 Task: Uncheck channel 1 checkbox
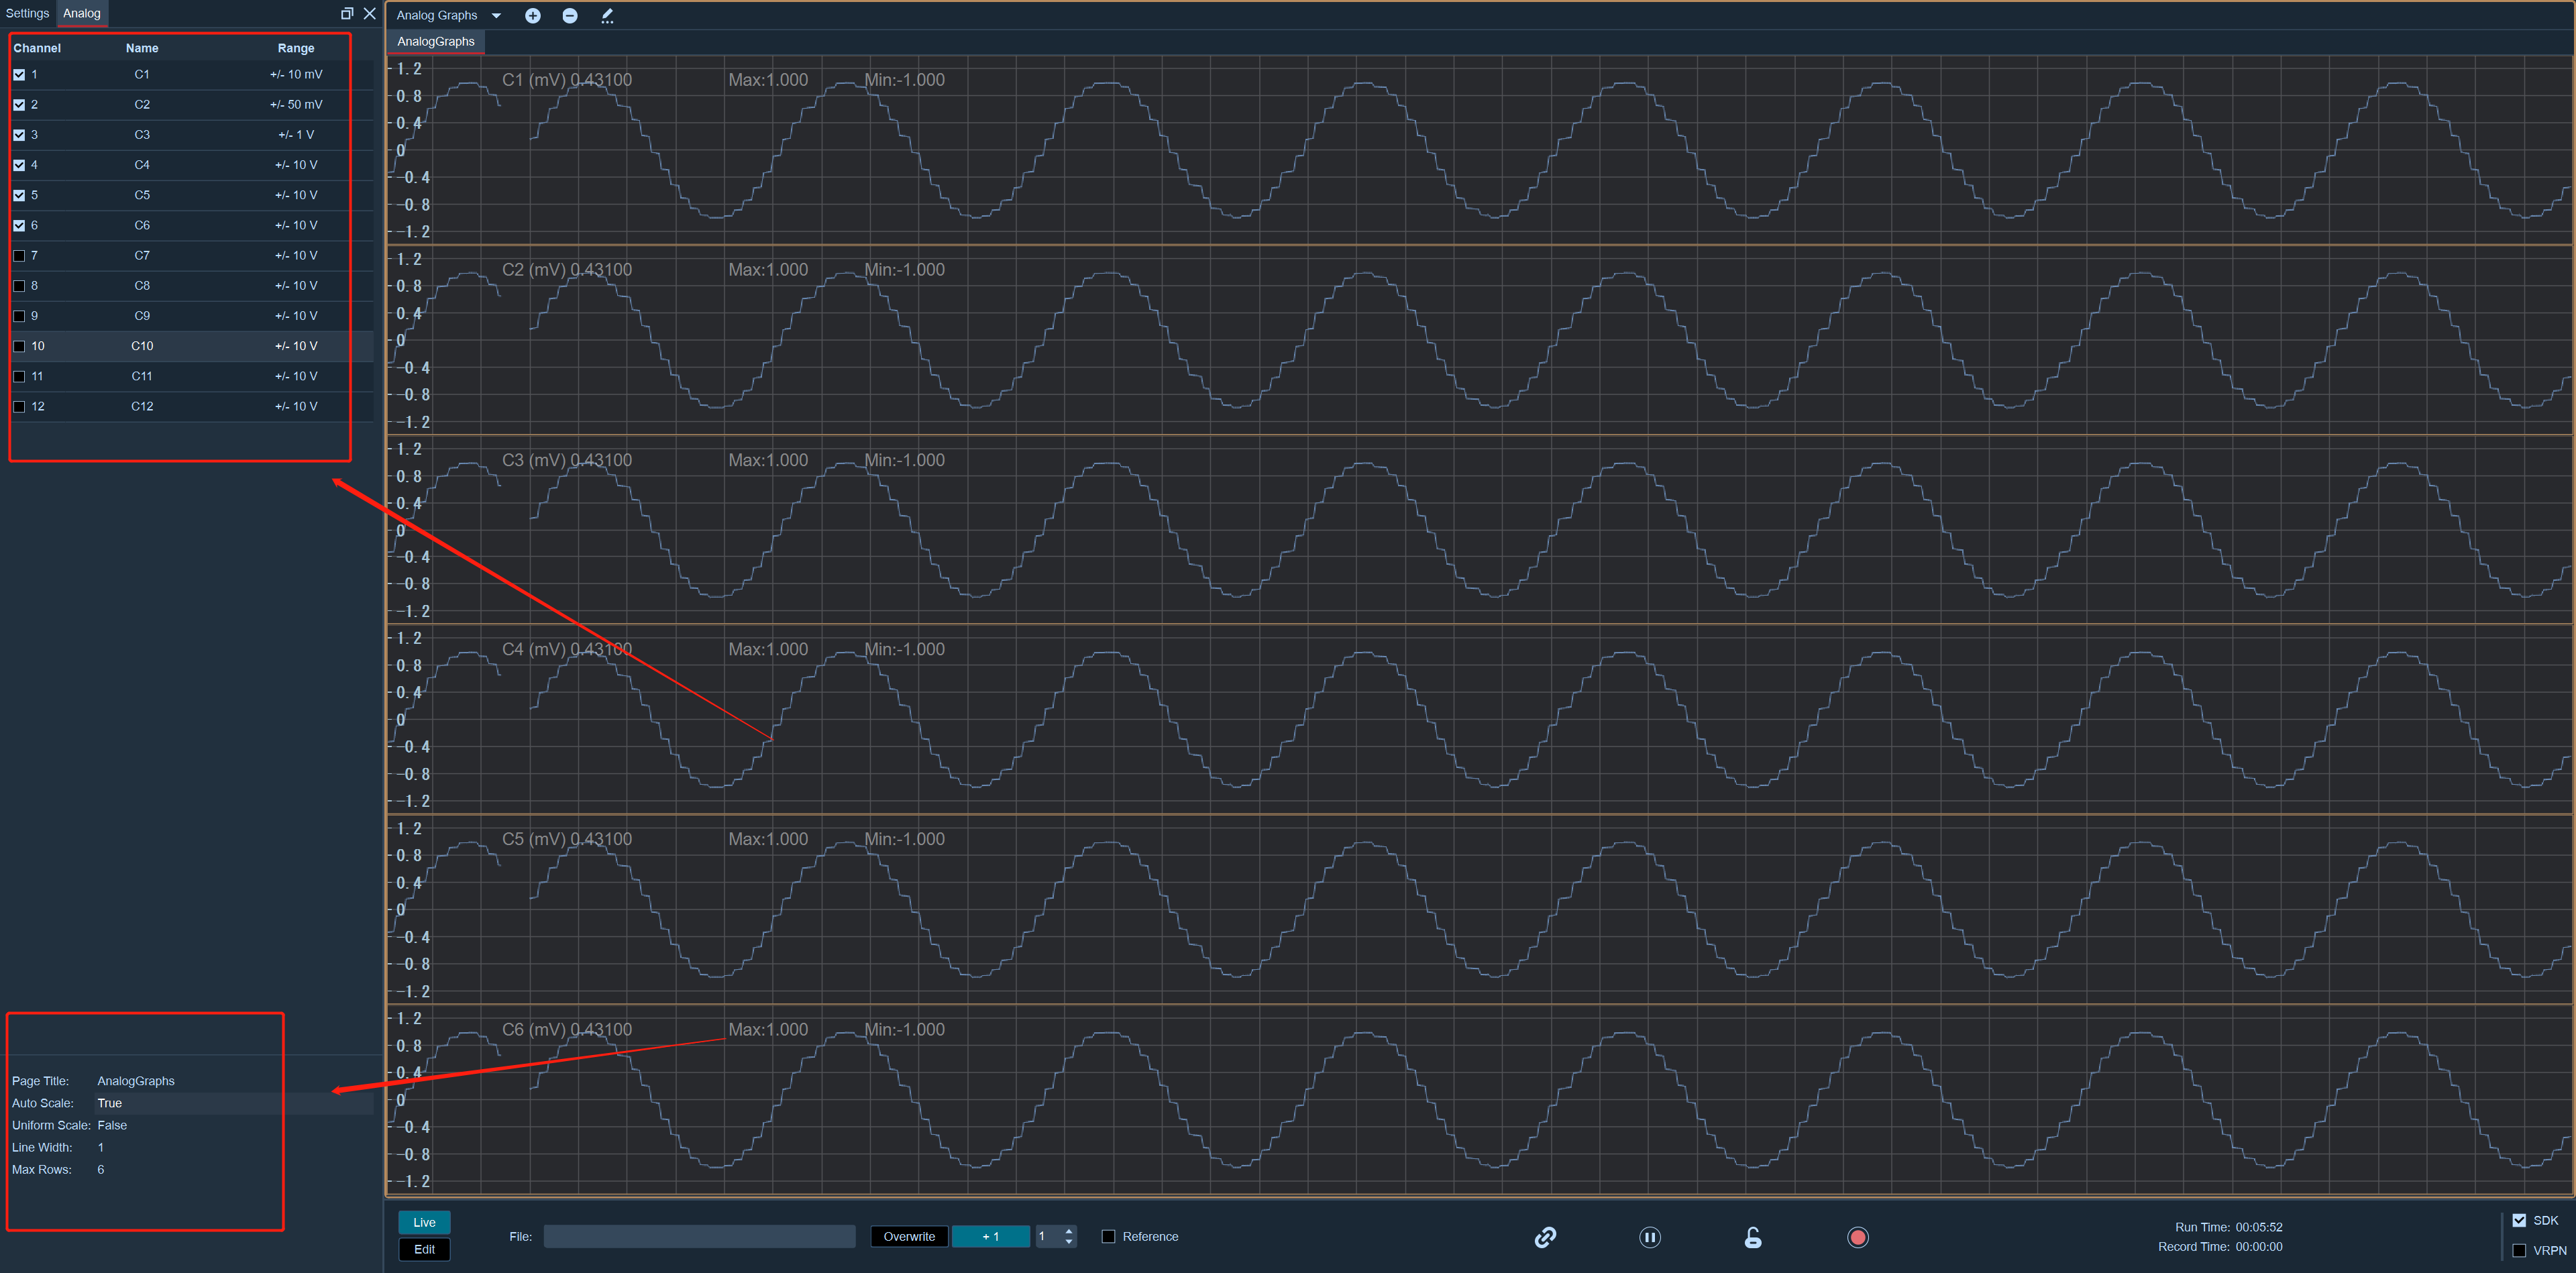click(x=19, y=75)
